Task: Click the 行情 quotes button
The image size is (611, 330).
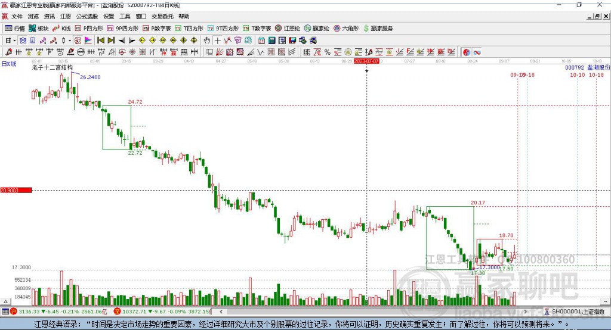Action: click(x=15, y=29)
